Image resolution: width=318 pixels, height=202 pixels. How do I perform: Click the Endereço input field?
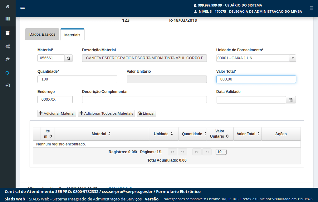(x=55, y=99)
